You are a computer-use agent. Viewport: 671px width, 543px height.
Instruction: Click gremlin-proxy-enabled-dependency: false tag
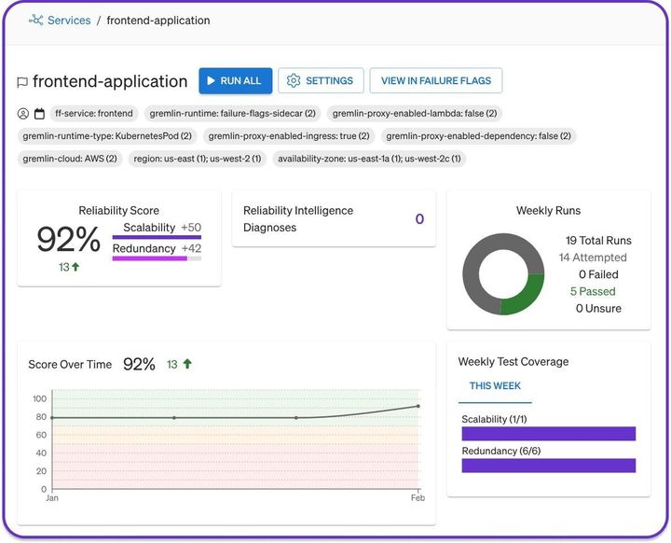tap(478, 136)
